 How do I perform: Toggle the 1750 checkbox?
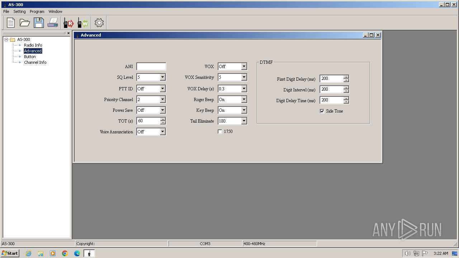click(220, 132)
